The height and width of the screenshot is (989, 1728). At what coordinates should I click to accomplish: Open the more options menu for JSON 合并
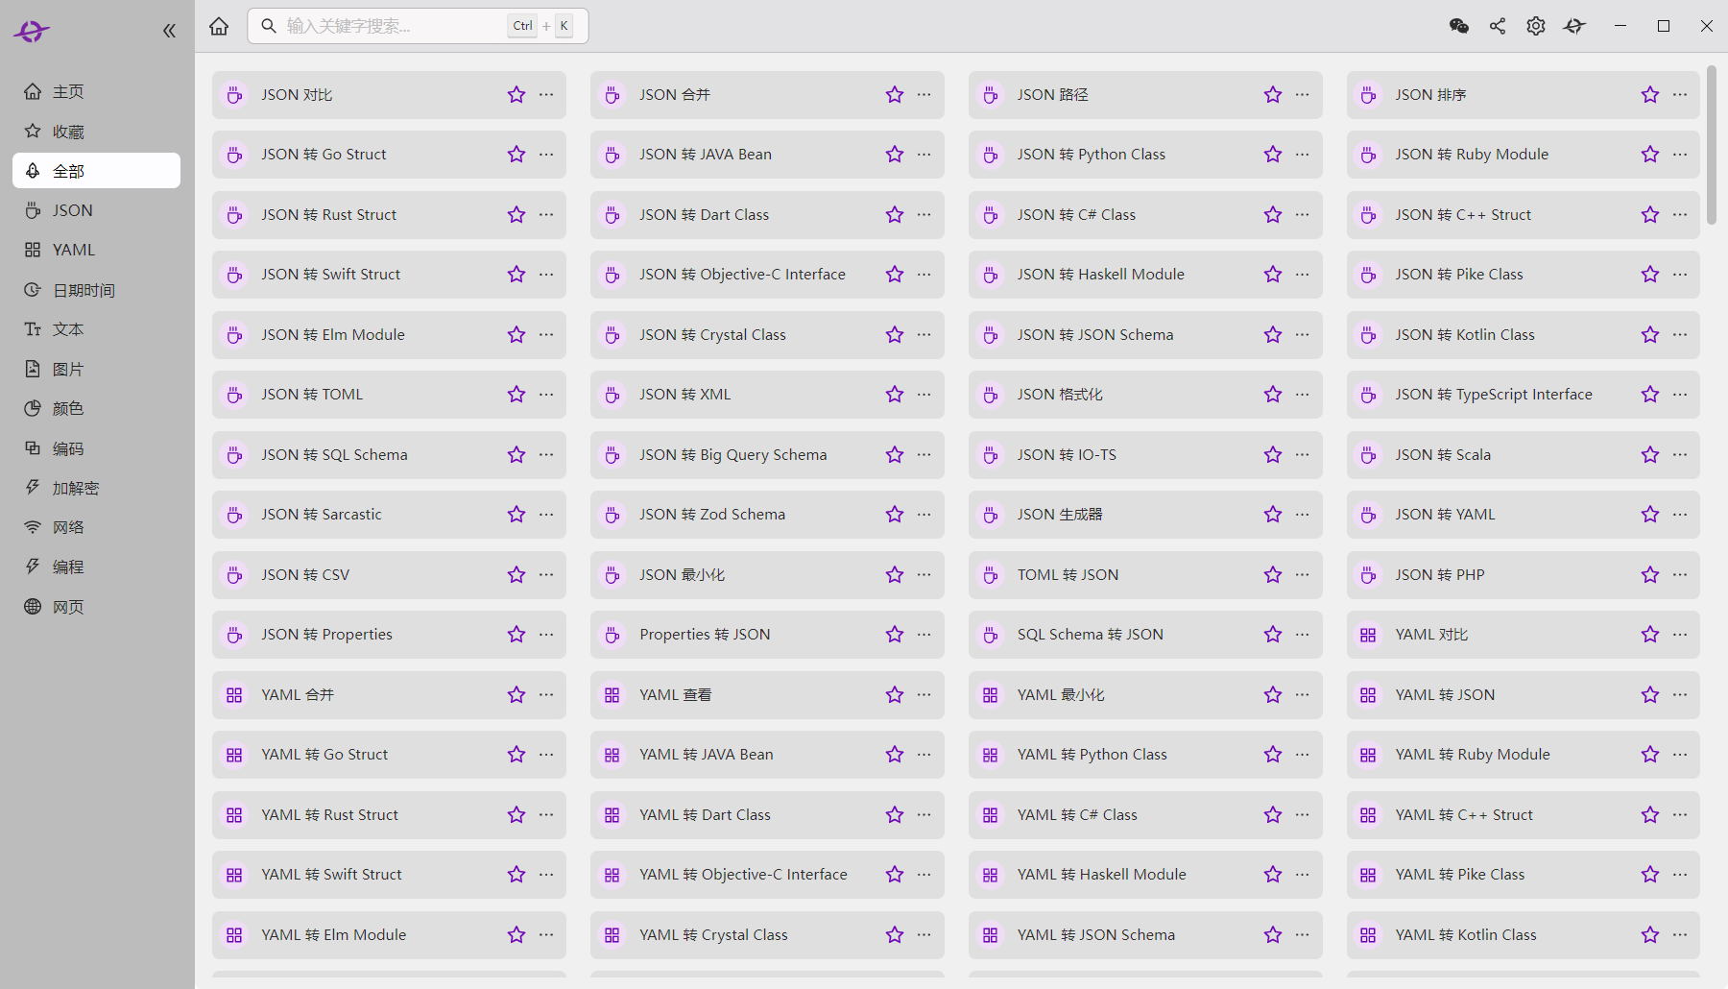tap(924, 95)
